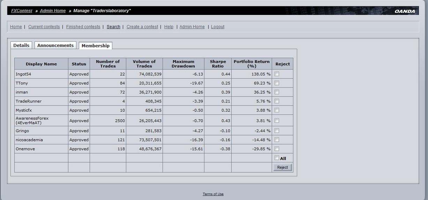Go to Current contests link
This screenshot has height=200, width=428.
coord(44,27)
